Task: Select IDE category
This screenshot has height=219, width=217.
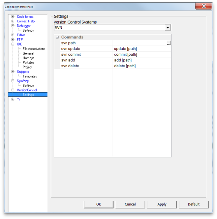Action: (19, 44)
